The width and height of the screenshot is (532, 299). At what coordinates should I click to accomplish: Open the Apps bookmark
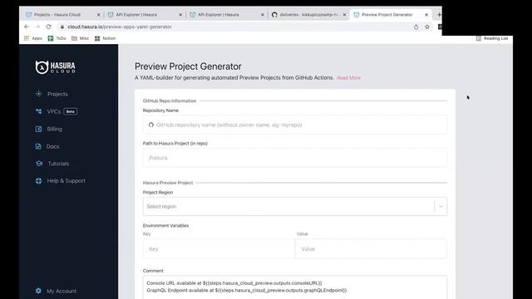(33, 38)
